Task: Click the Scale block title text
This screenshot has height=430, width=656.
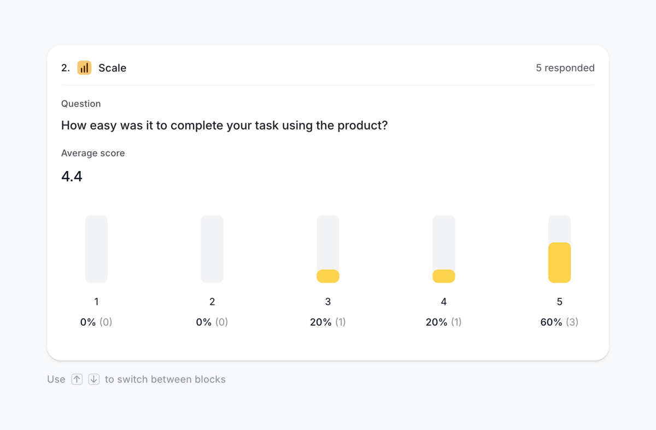Action: click(x=112, y=68)
